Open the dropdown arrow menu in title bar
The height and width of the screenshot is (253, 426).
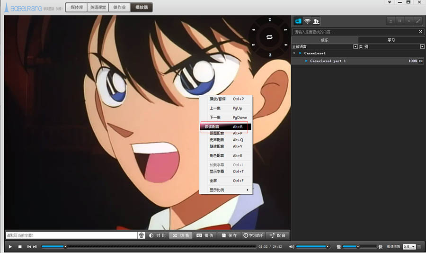coord(390,2)
